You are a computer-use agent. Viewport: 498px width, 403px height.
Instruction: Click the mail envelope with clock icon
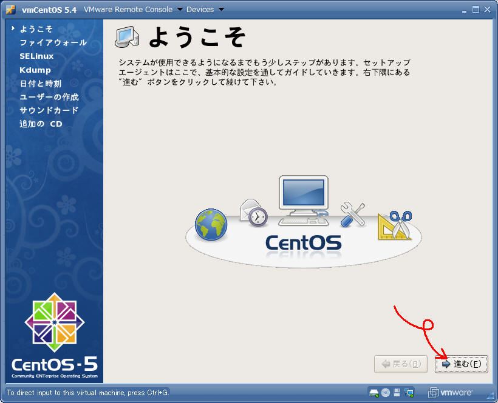(x=253, y=211)
